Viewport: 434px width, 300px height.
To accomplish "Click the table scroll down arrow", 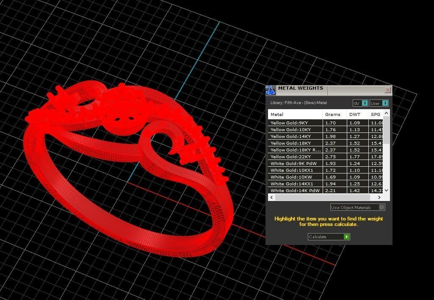I will pyautogui.click(x=387, y=190).
